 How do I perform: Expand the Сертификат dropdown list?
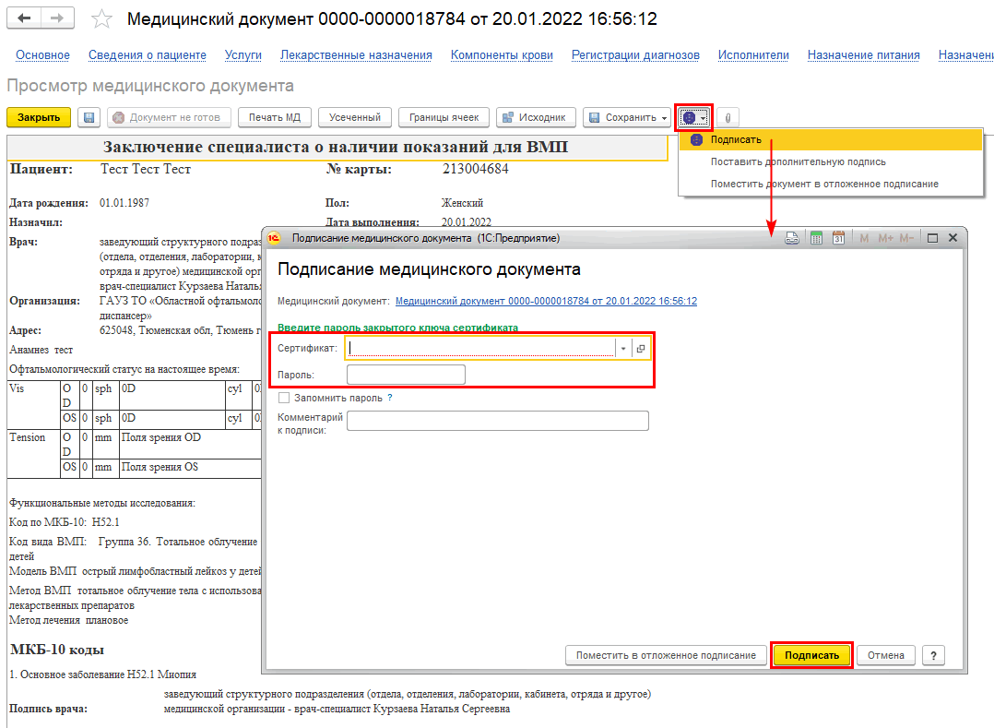[623, 348]
